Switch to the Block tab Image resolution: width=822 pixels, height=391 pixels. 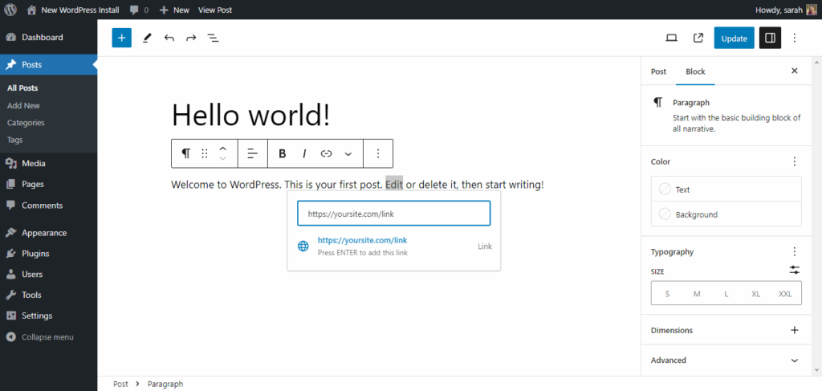coord(695,71)
